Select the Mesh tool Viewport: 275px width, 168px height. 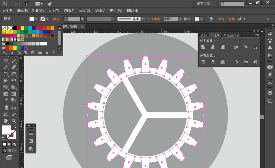[5, 94]
